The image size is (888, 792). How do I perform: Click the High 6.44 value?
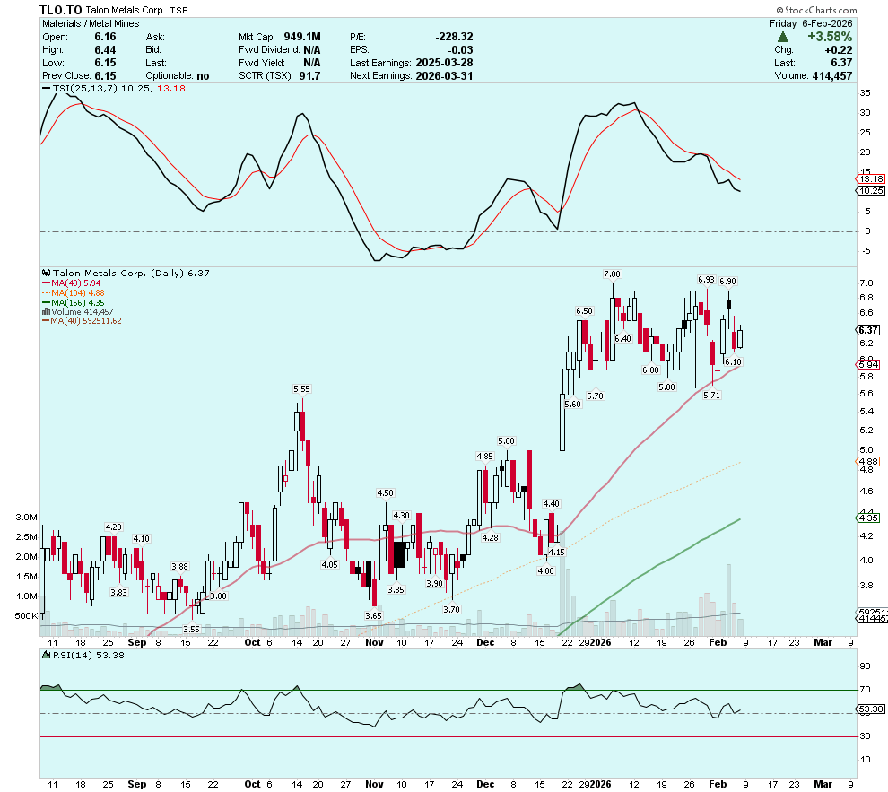tap(105, 50)
